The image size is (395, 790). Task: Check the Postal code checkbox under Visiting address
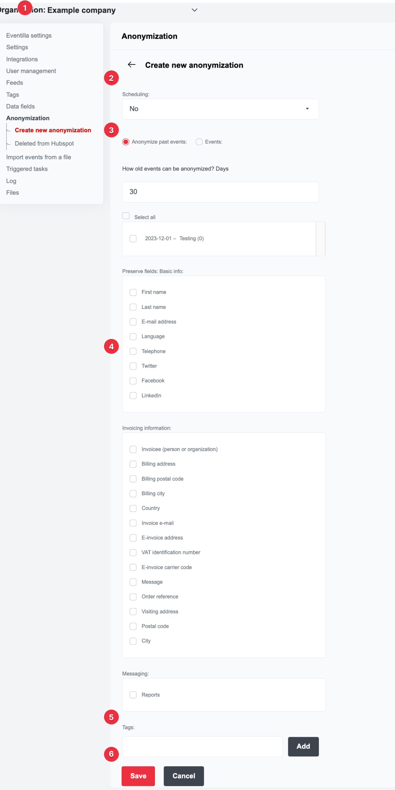[133, 626]
